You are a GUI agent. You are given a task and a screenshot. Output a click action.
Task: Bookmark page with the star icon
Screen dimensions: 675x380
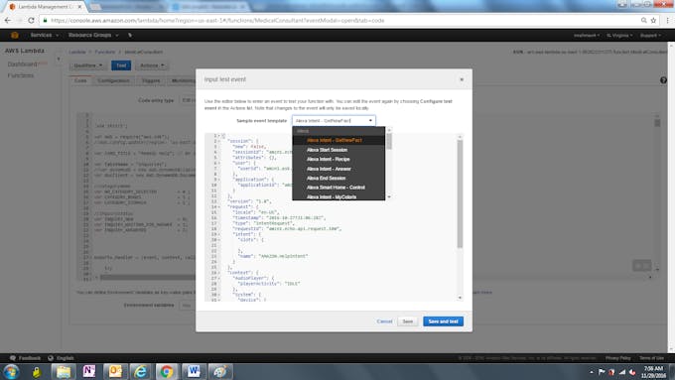[653, 20]
